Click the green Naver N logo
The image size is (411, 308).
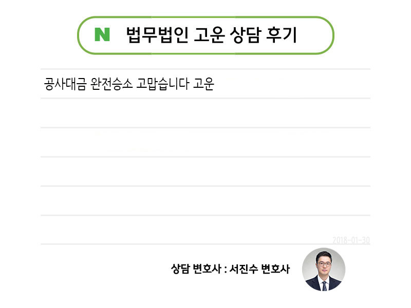click(102, 35)
